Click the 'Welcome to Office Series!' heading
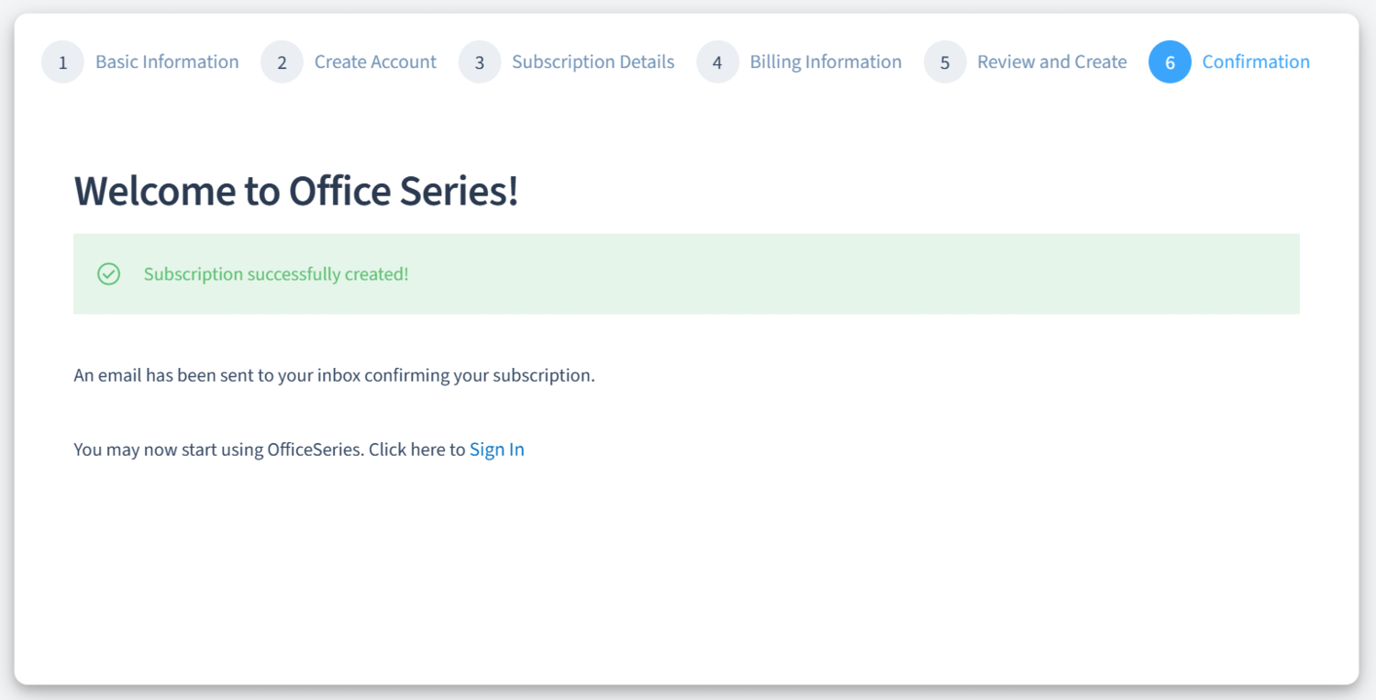This screenshot has width=1376, height=700. 296,191
